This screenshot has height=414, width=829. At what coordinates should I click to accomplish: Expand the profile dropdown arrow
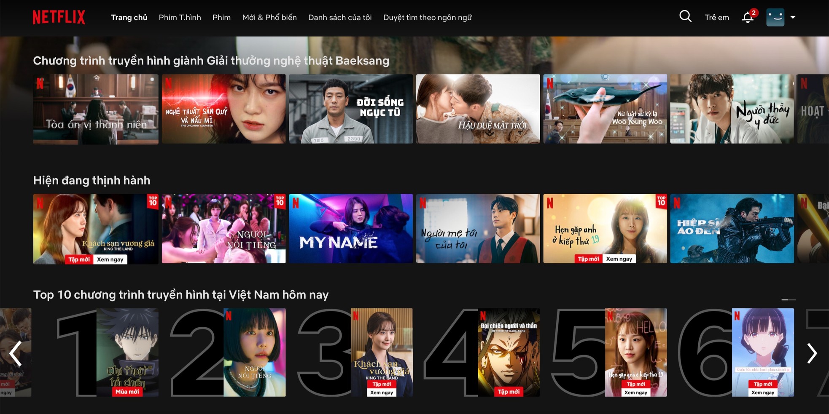pos(793,17)
